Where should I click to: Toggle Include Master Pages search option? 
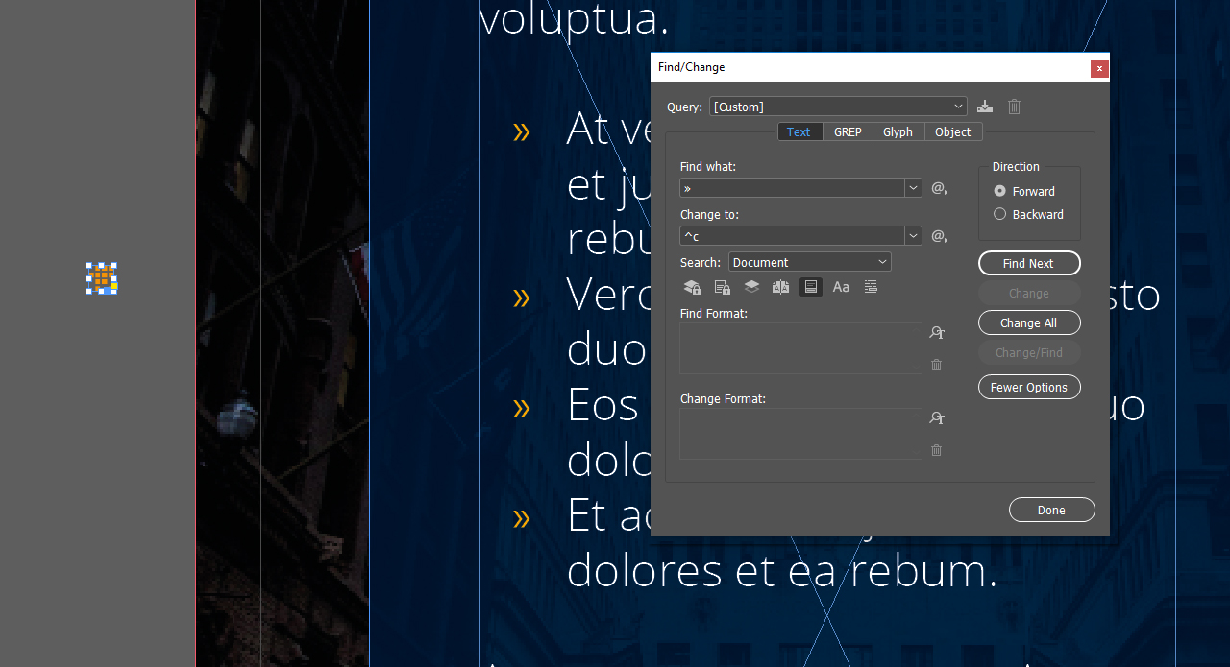coord(781,287)
